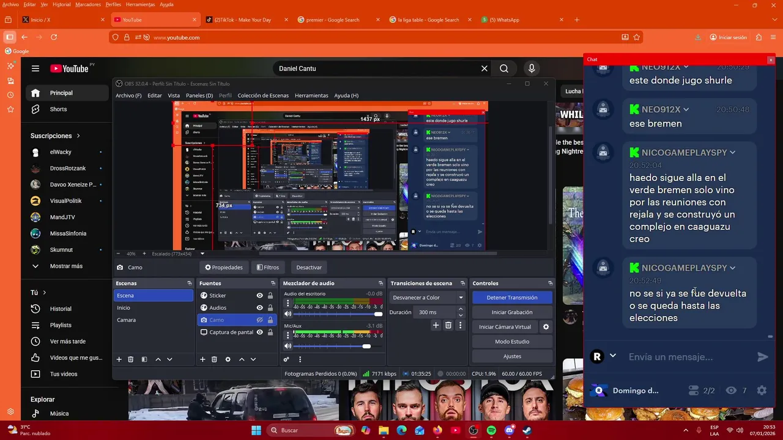The image size is (783, 440).
Task: Open NICOGAMEPLAYSPY user dropdown on first message
Action: point(733,152)
